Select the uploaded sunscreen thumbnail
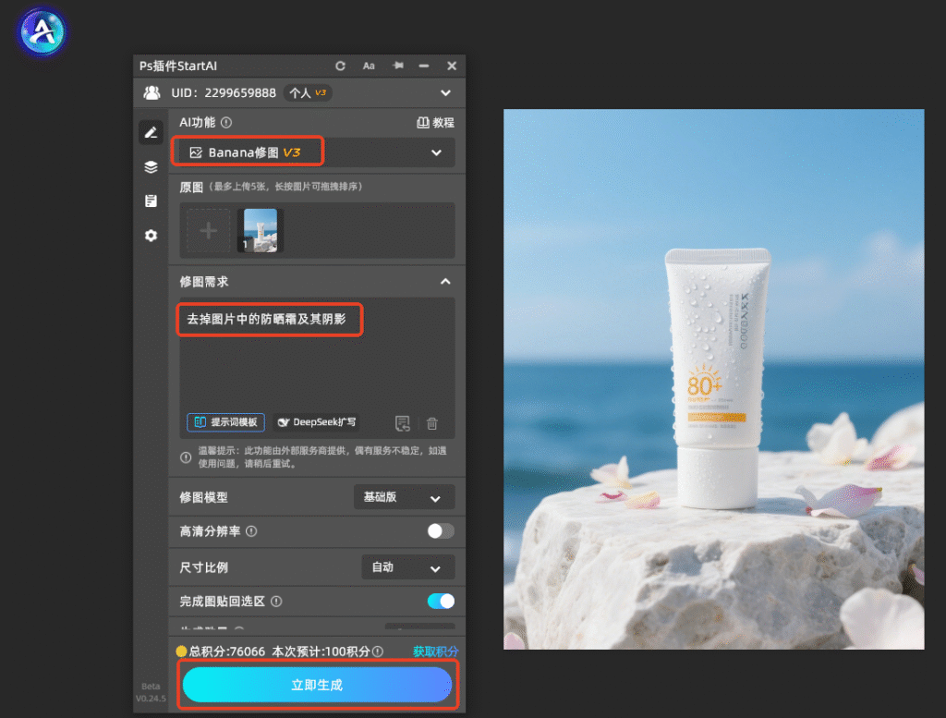 pyautogui.click(x=261, y=230)
